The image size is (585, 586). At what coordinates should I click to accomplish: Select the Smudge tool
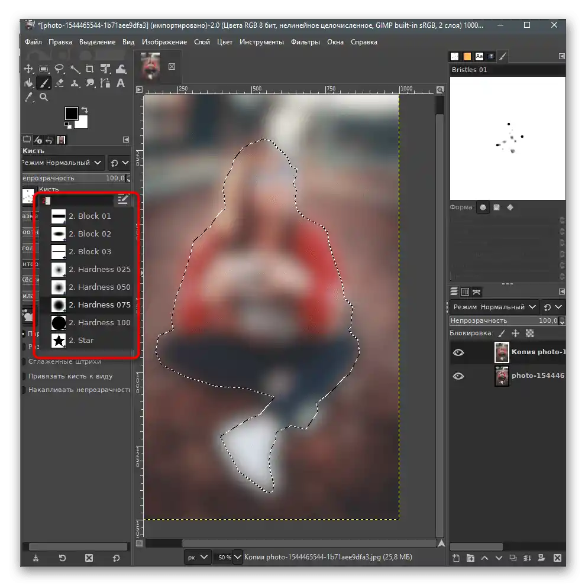point(90,83)
